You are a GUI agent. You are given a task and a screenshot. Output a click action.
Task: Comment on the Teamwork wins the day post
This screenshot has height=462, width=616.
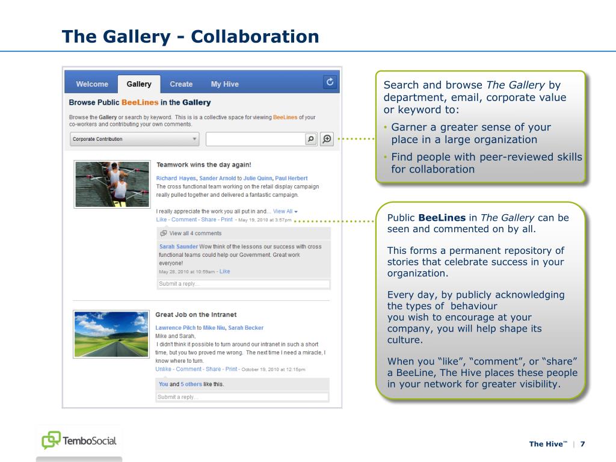point(184,220)
